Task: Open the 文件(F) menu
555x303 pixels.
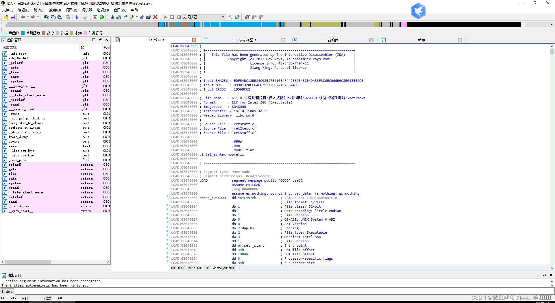Action: point(8,10)
